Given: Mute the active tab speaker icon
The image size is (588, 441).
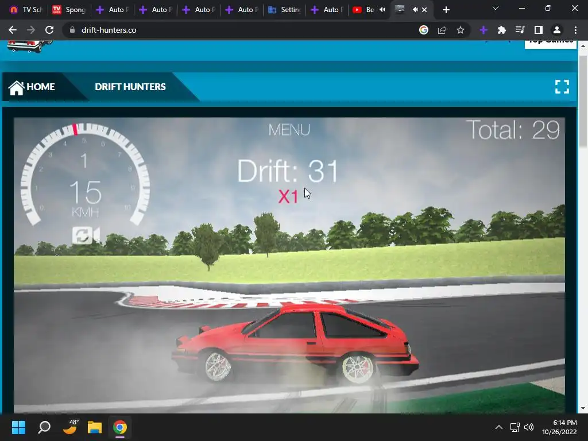Looking at the screenshot, I should point(416,10).
